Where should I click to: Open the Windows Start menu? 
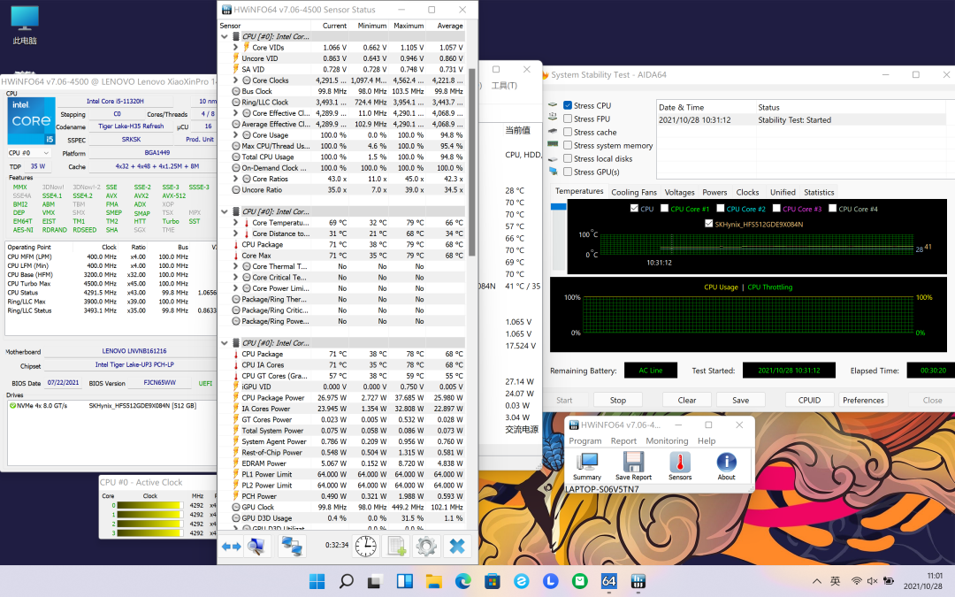(x=317, y=581)
